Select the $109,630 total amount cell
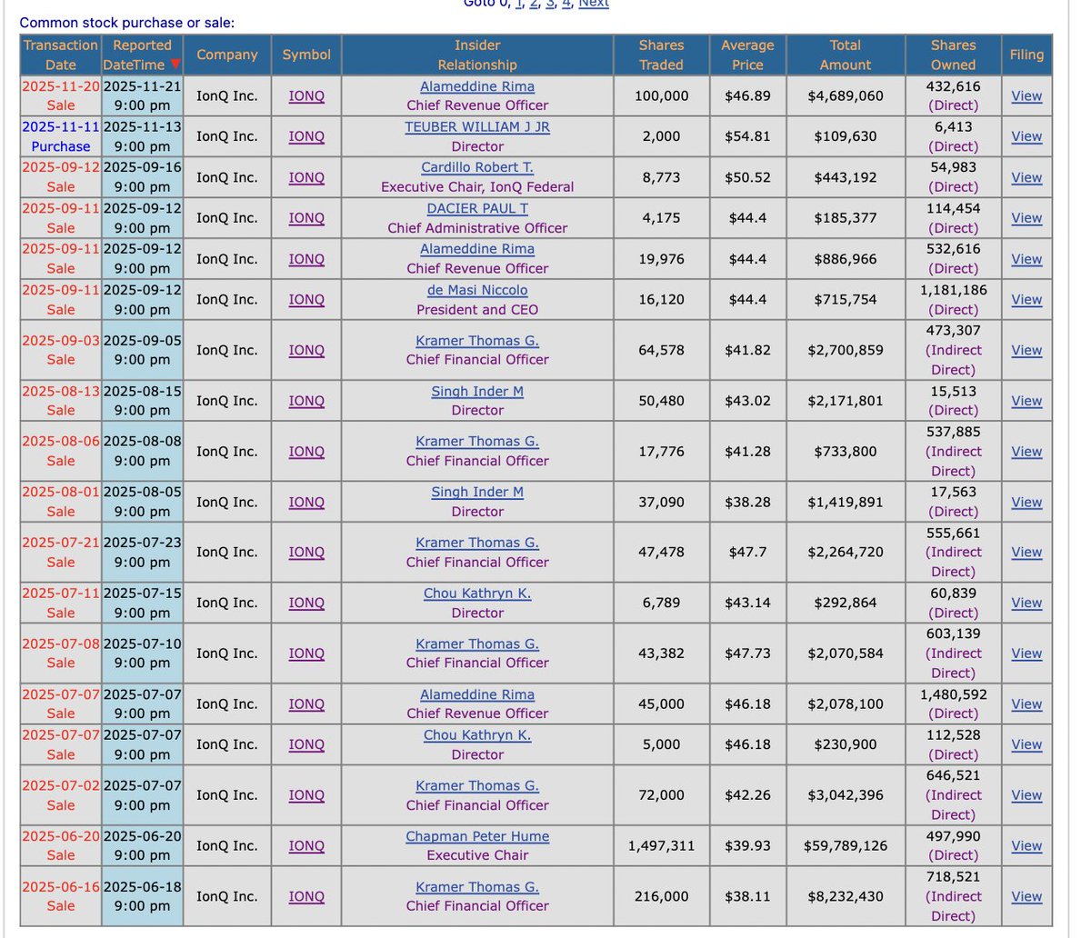This screenshot has height=938, width=1091. (846, 136)
